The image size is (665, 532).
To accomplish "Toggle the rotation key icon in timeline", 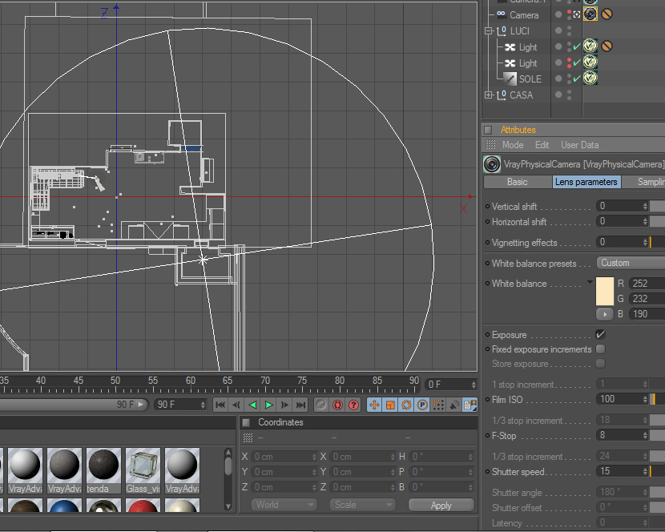I will pyautogui.click(x=406, y=405).
